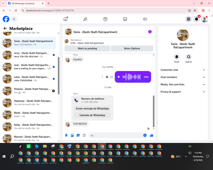Open the Marketplace storefront icon
Image resolution: width=213 pixels, height=170 pixels.
point(125,19)
